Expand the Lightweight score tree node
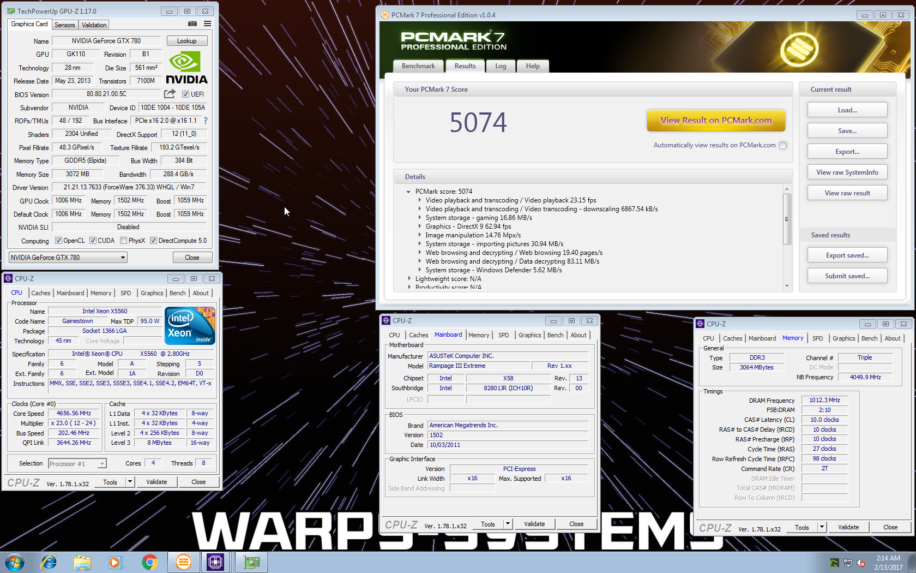This screenshot has width=916, height=573. click(x=409, y=279)
